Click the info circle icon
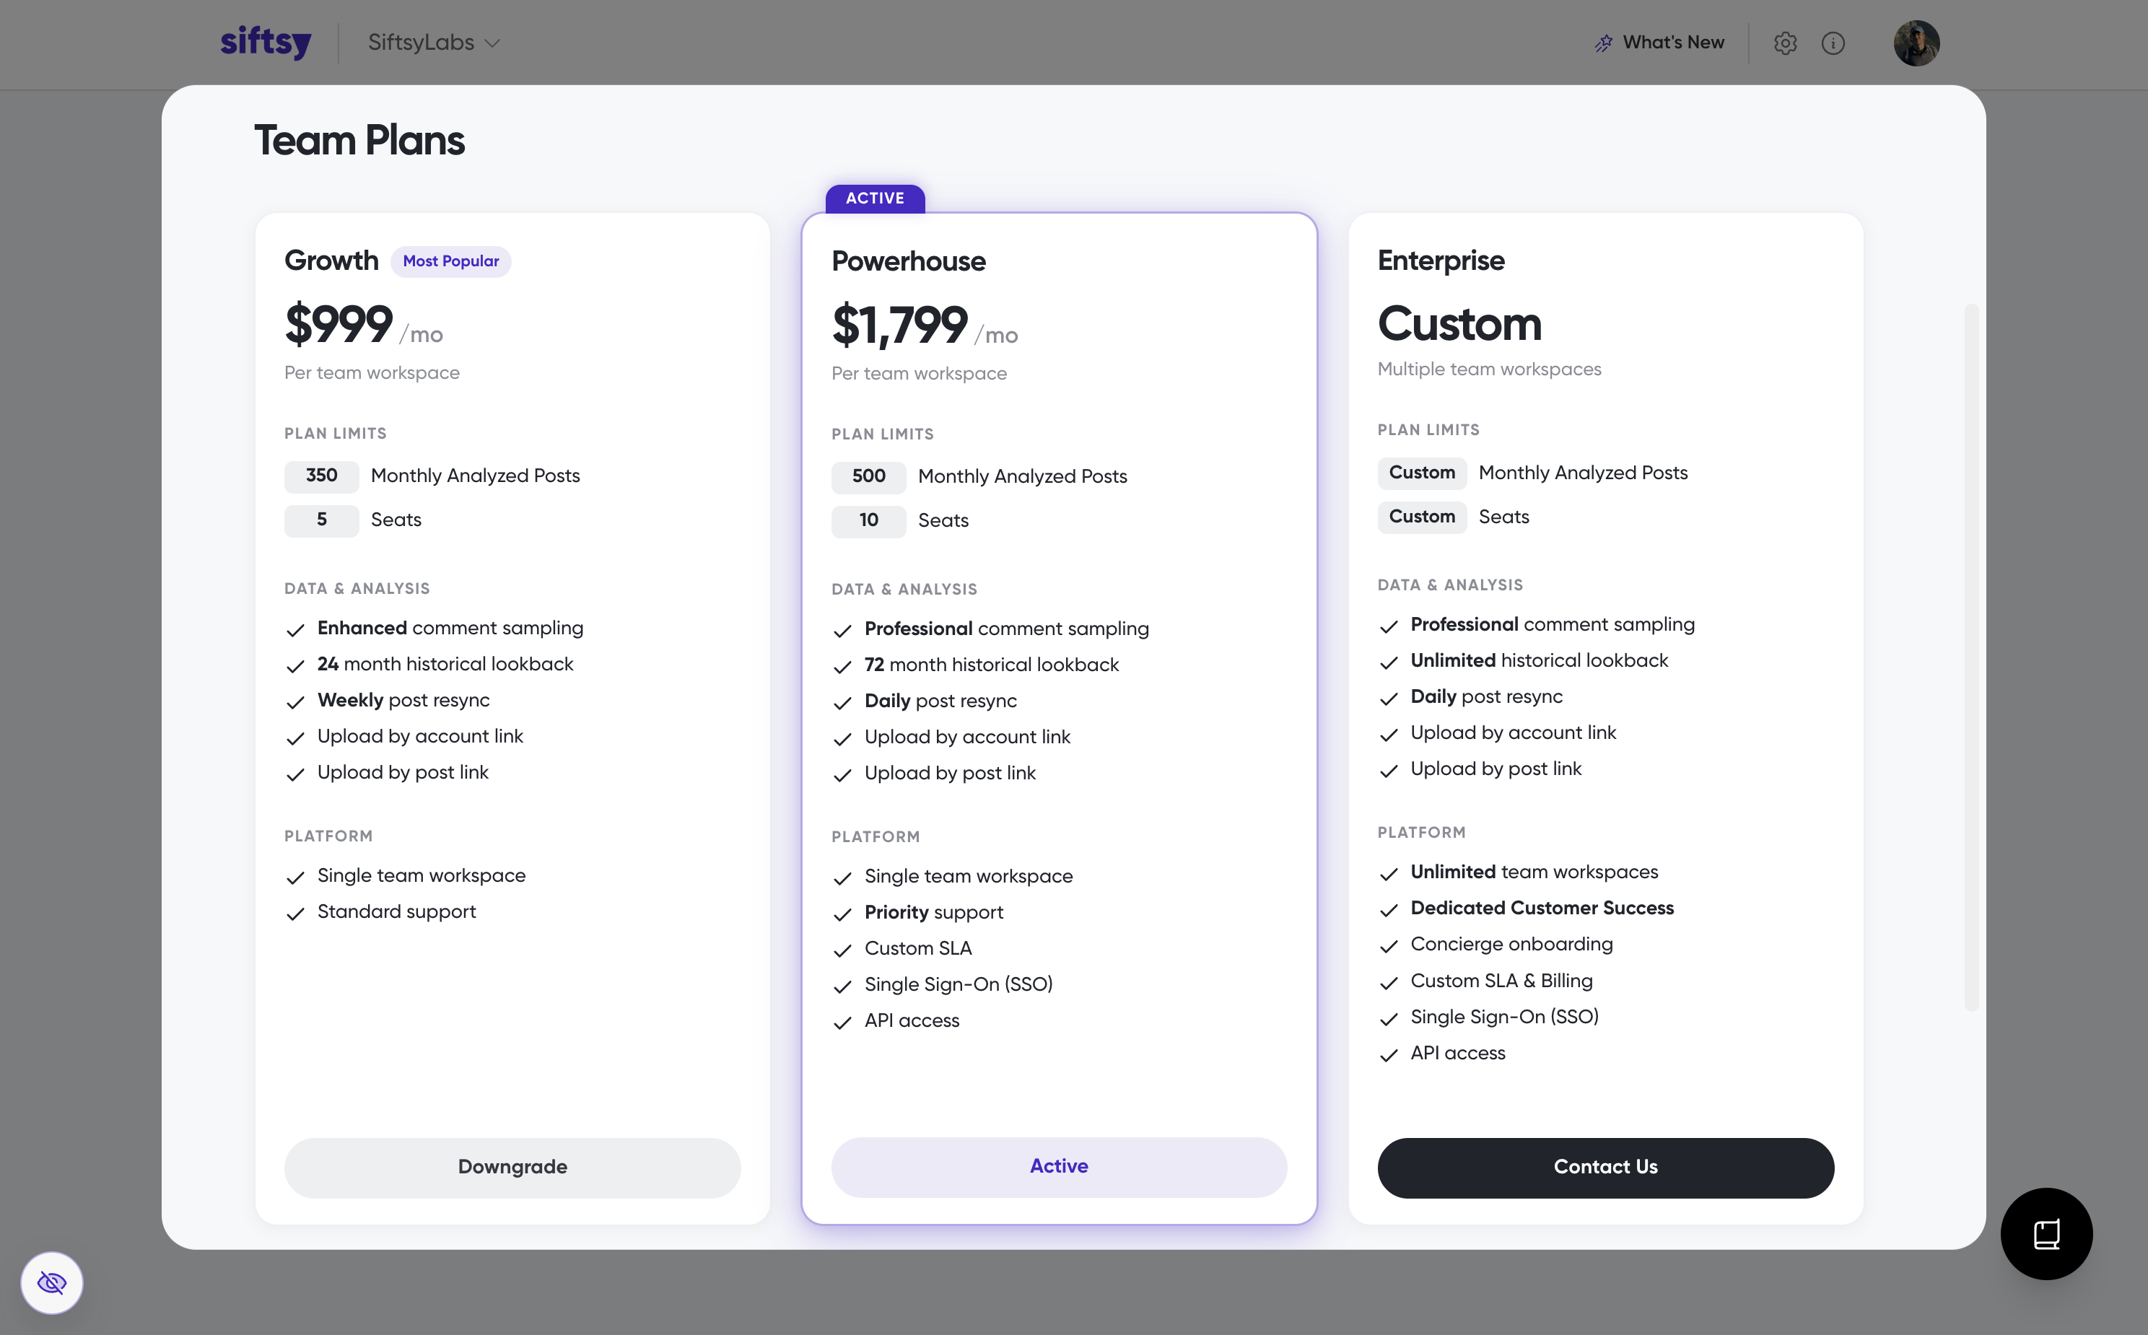This screenshot has width=2148, height=1335. (1833, 43)
